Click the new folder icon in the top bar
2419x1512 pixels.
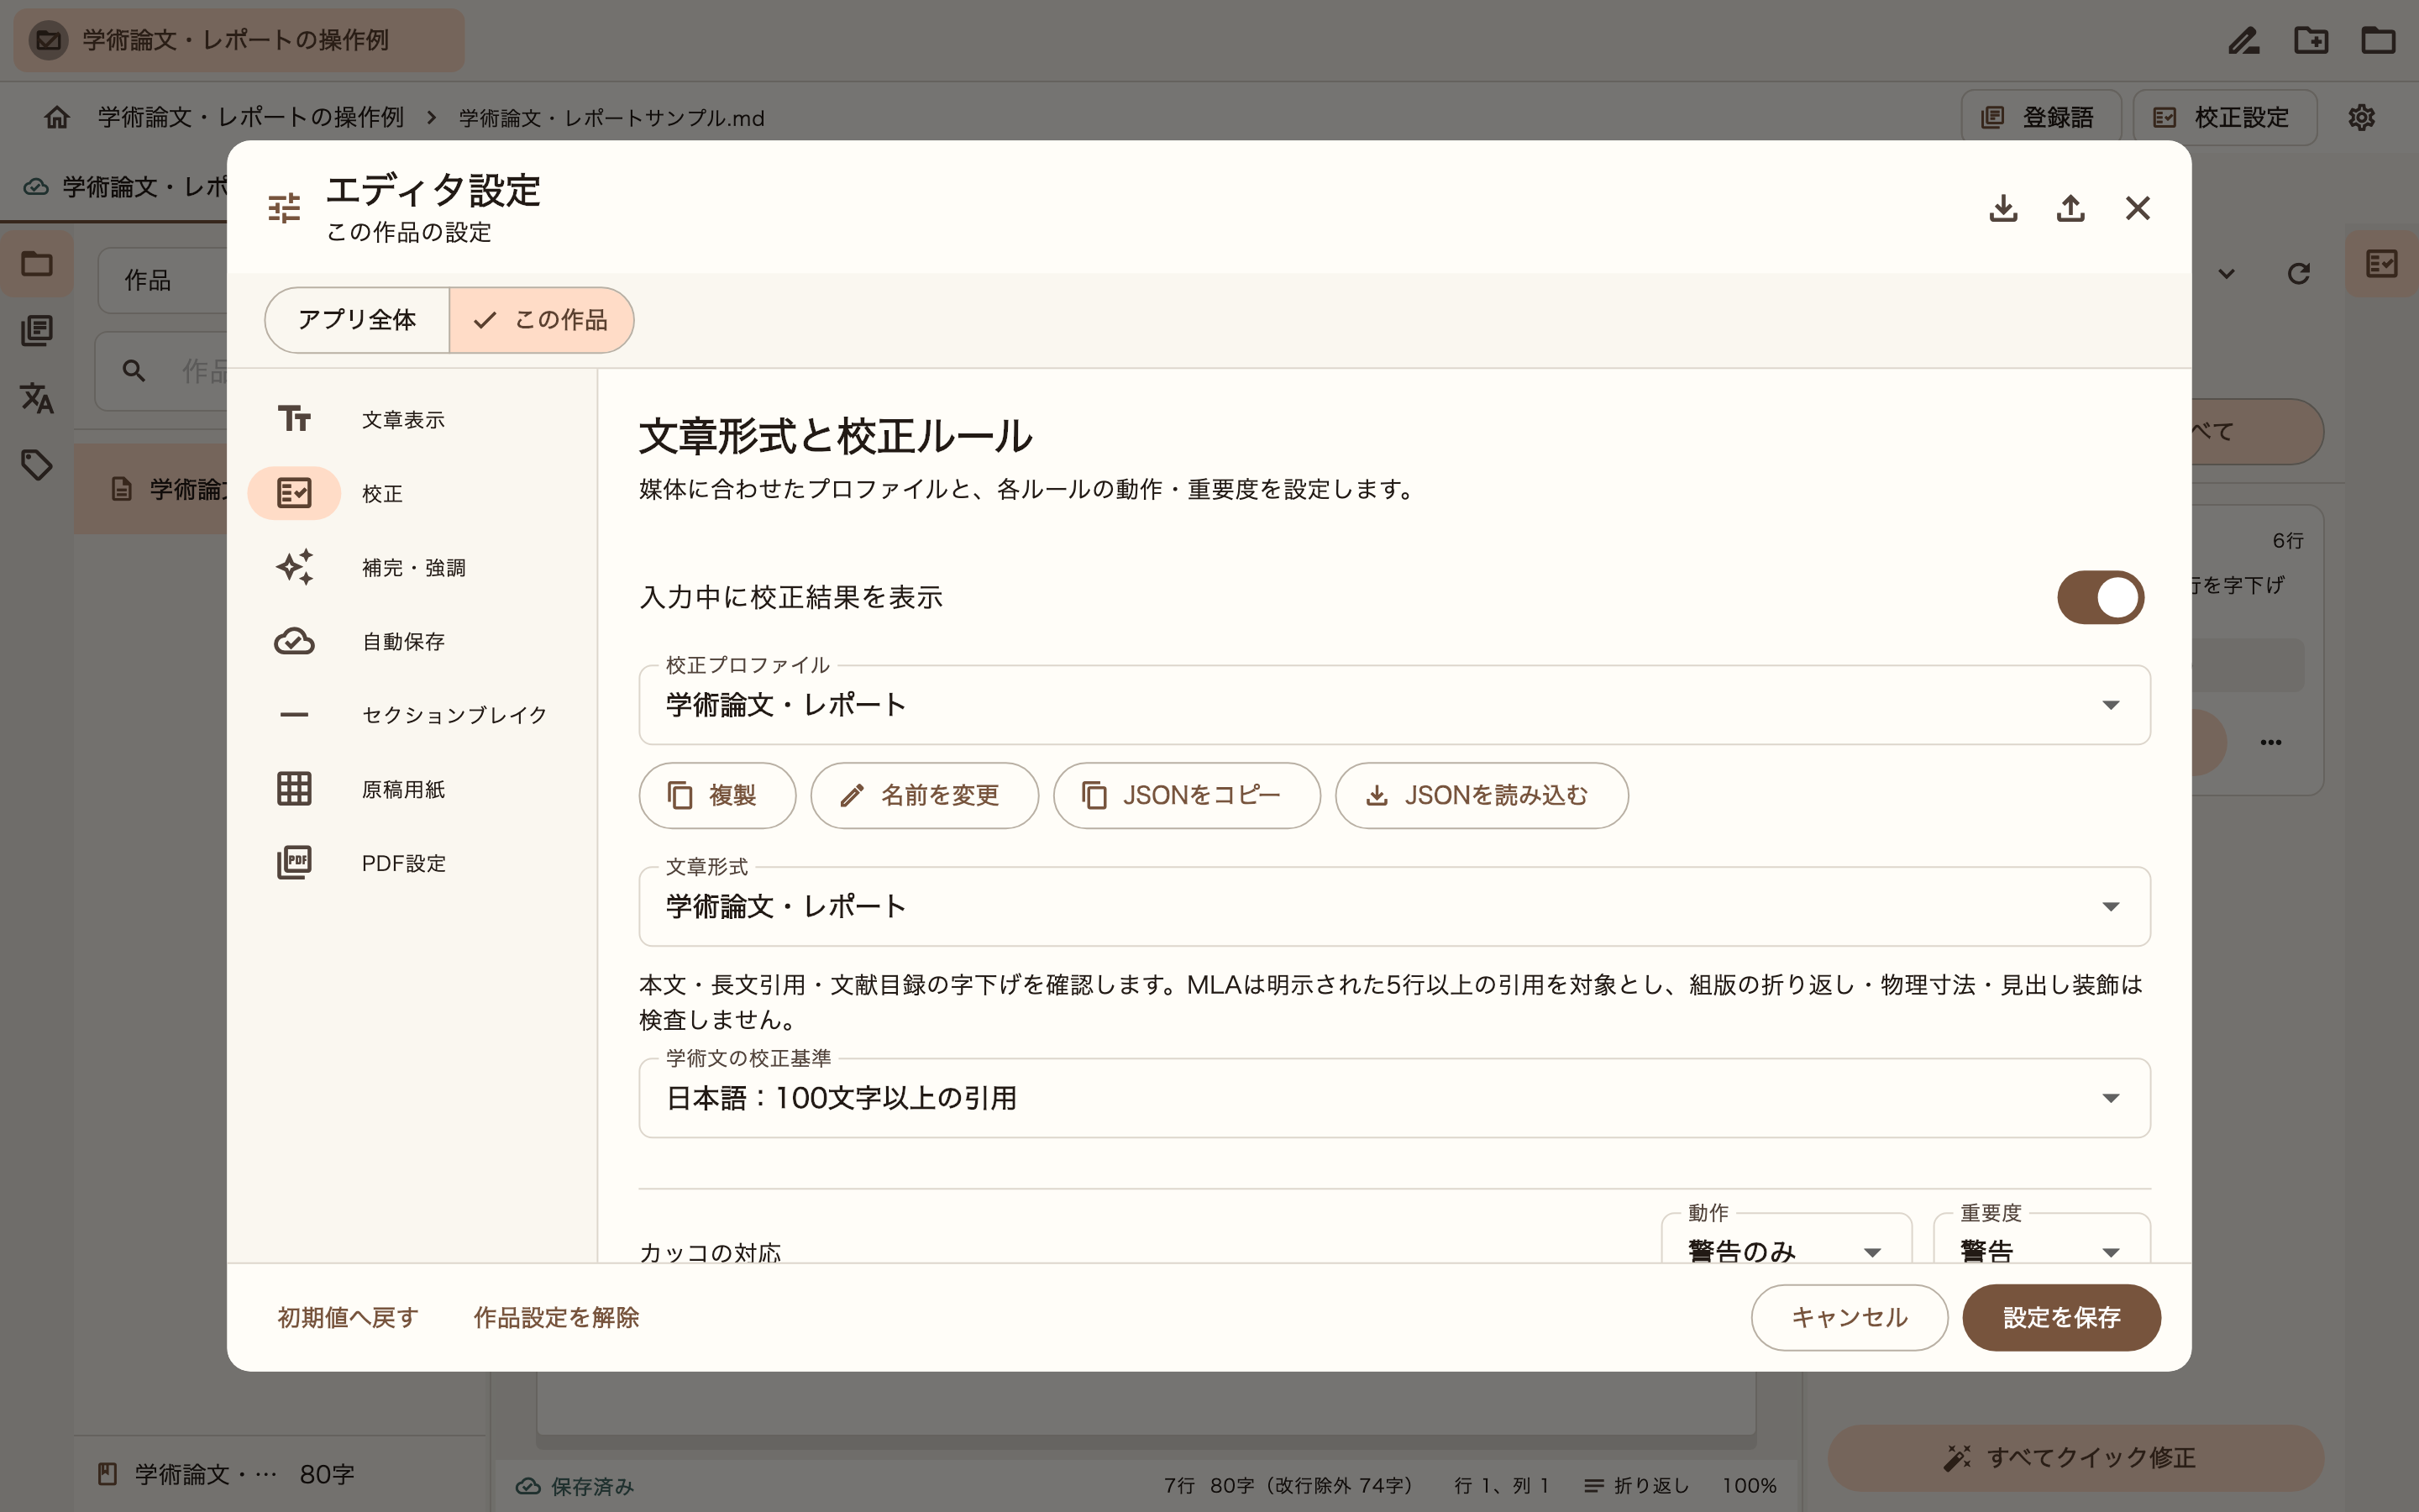pyautogui.click(x=2311, y=40)
